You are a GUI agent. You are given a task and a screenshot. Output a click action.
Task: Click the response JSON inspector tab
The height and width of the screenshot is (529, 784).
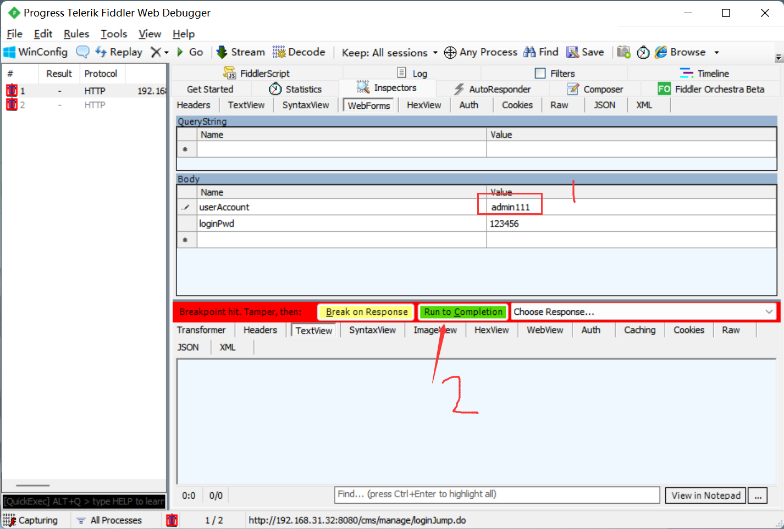[x=188, y=347]
